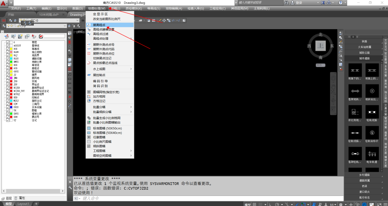This screenshot has height=206, width=388.
Task: Expand the 桥梁 category
Action: pyautogui.click(x=364, y=186)
